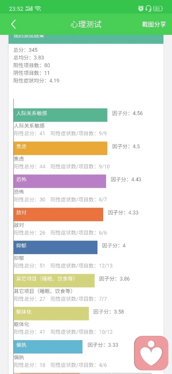The height and width of the screenshot is (374, 172).
Task: Tap 截图分享 to share screenshot
Action: (x=154, y=24)
